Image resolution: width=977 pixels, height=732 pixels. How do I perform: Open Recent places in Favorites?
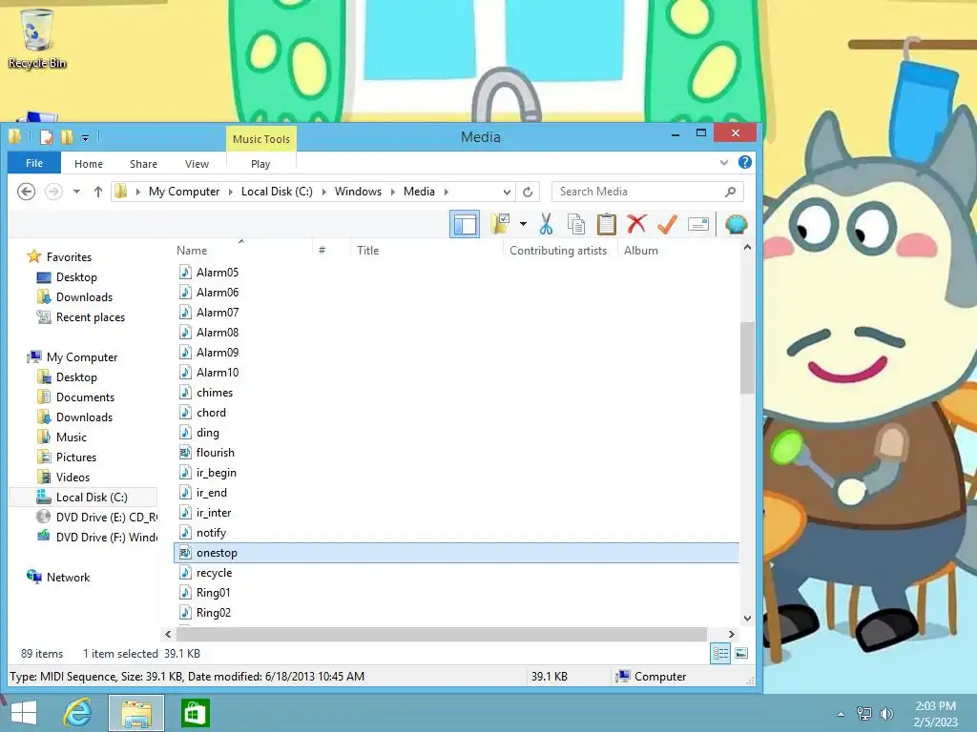tap(91, 317)
